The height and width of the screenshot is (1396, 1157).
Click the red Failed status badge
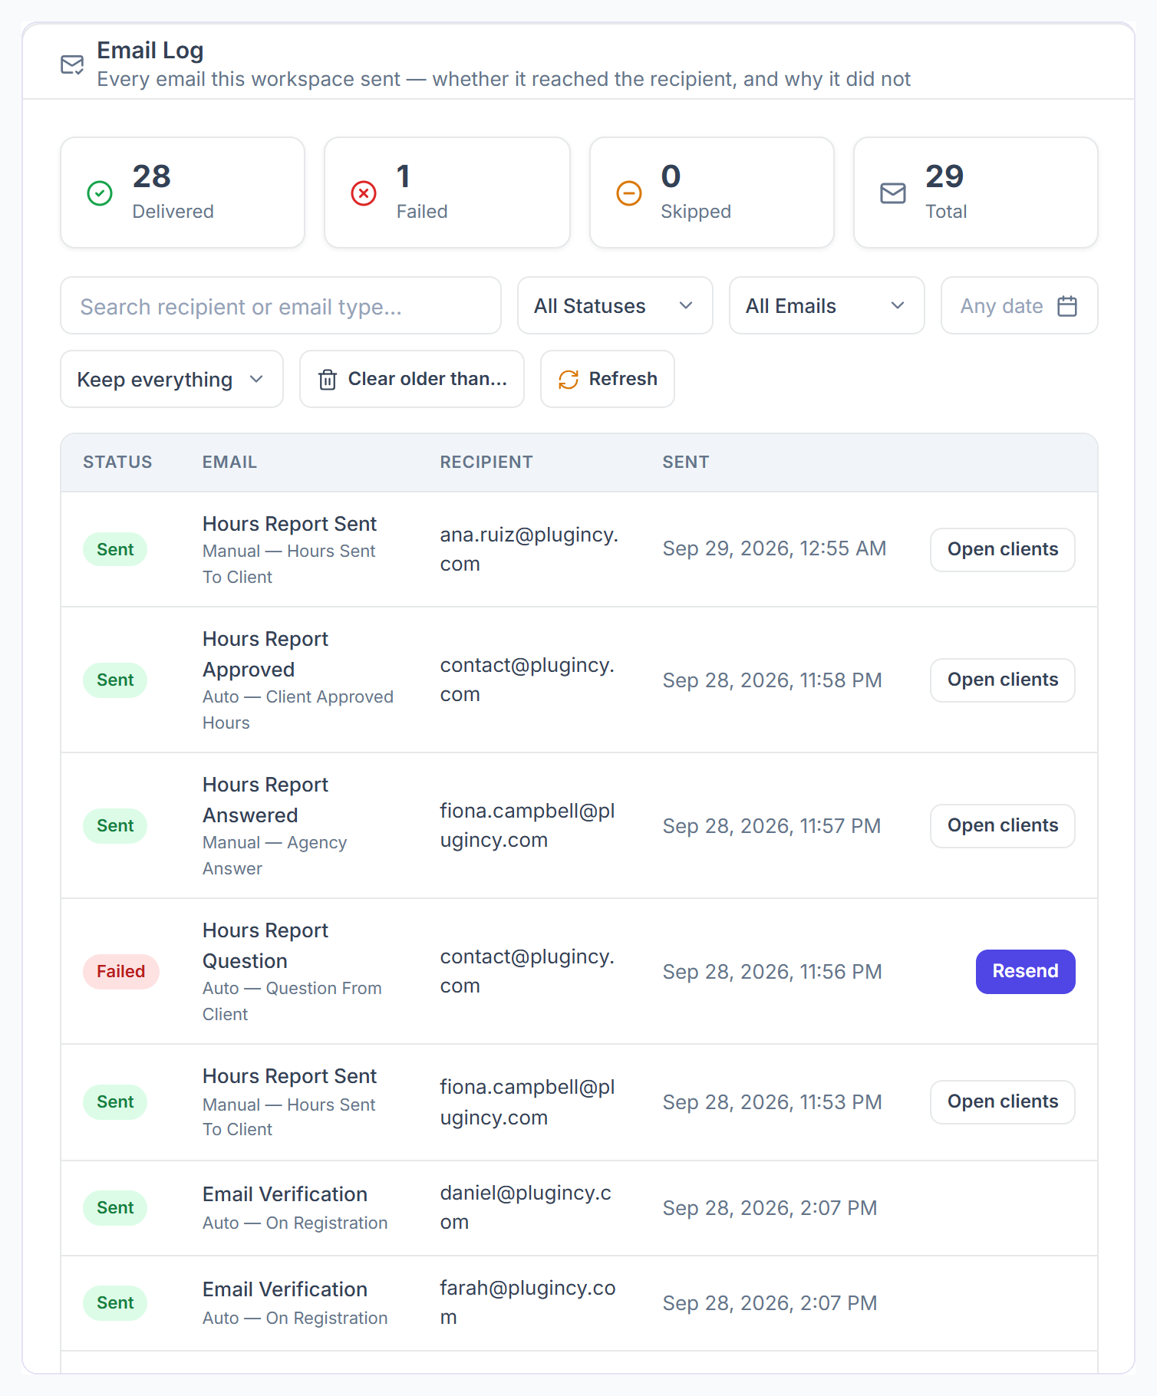click(x=121, y=972)
